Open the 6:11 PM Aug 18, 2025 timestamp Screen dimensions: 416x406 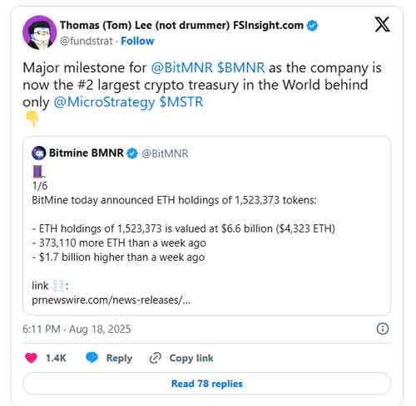(77, 329)
